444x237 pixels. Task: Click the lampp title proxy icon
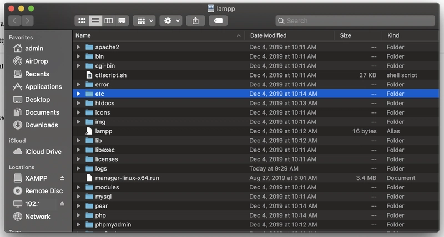pyautogui.click(x=211, y=8)
